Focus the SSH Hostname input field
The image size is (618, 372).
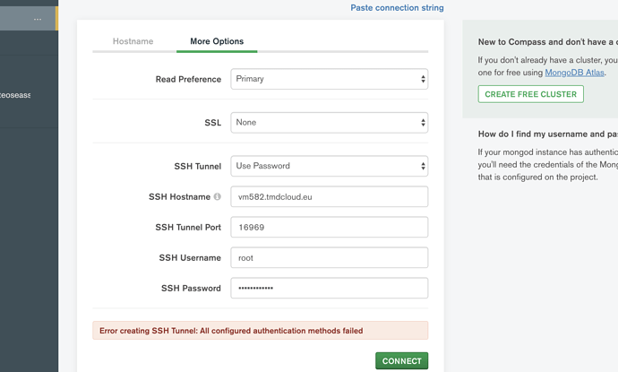click(329, 196)
